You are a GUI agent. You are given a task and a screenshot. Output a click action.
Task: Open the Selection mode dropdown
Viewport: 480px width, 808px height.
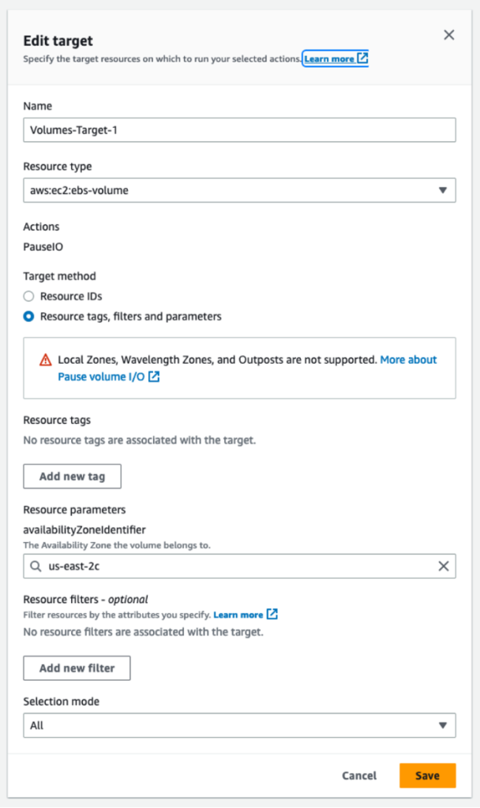[239, 725]
